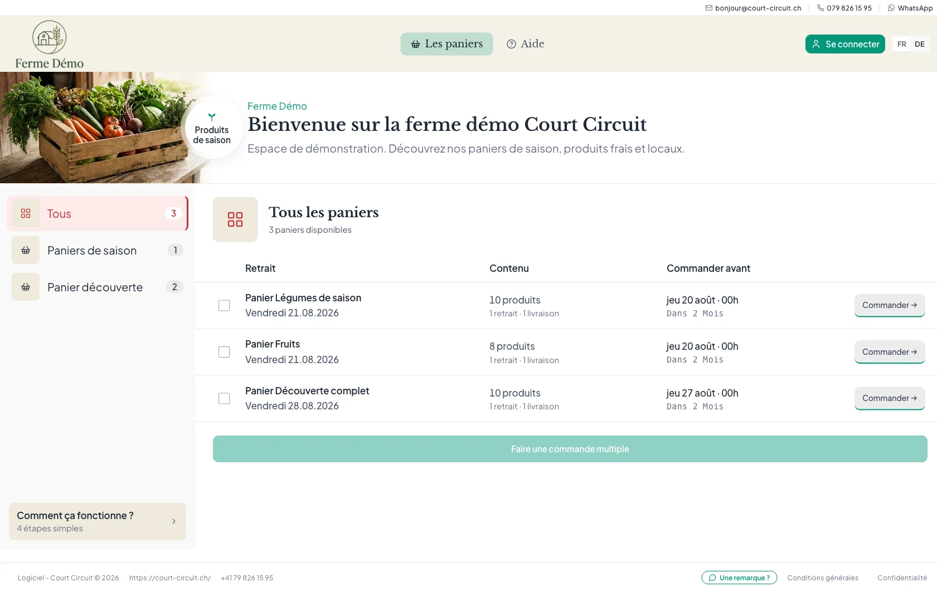This screenshot has width=937, height=592.
Task: Order the Panier Fruits via Commander
Action: coord(890,352)
